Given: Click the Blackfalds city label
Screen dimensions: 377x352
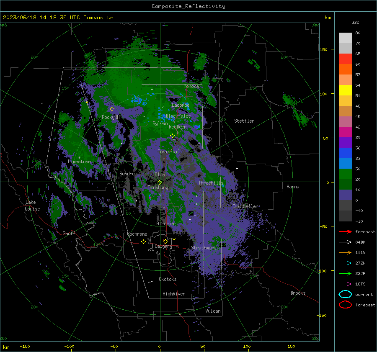Looking at the screenshot, I should tap(178, 116).
